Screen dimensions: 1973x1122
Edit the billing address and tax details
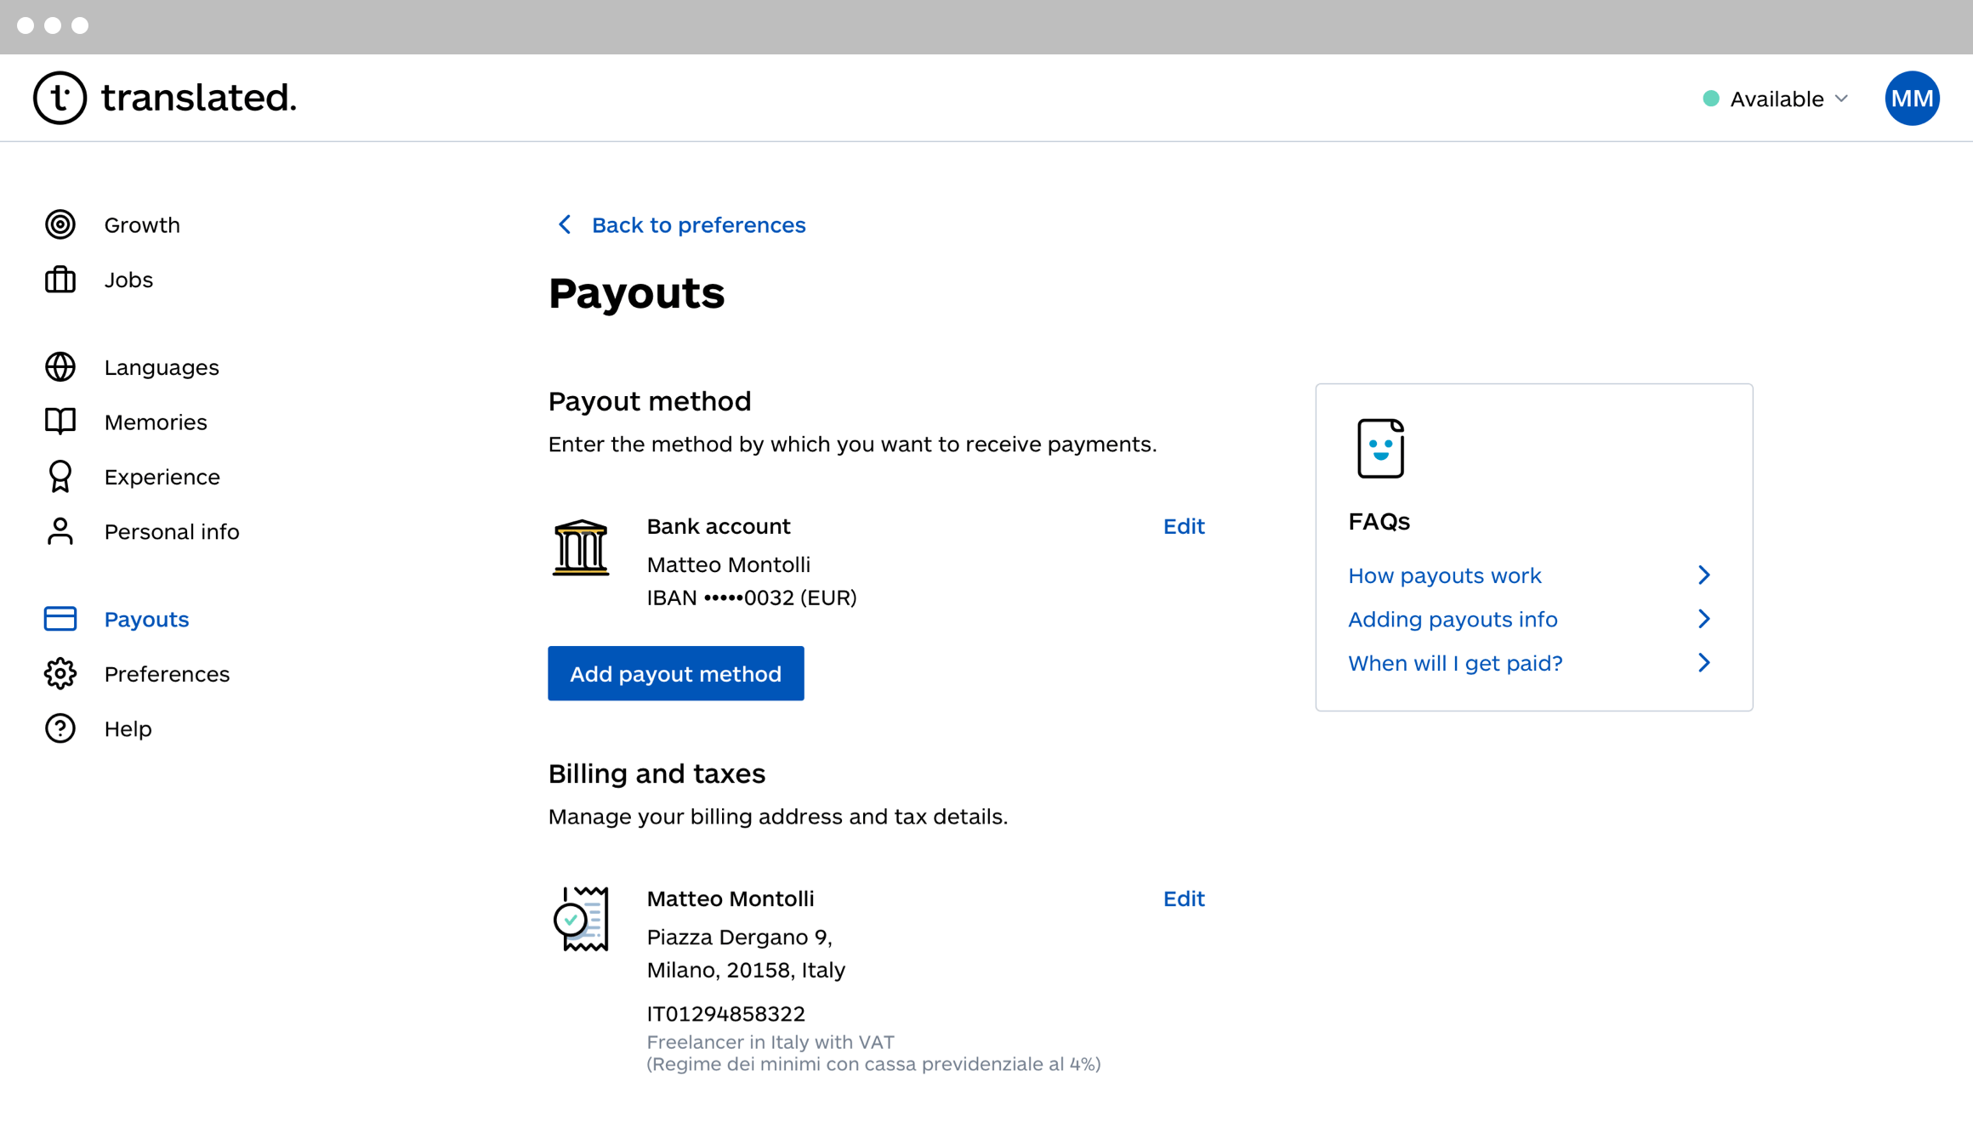point(1183,898)
